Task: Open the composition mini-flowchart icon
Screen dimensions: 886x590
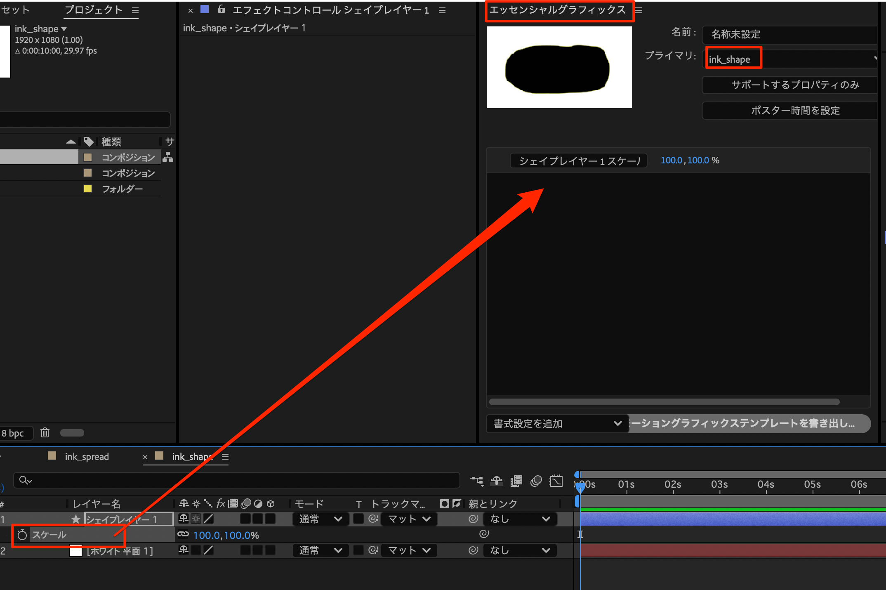Action: click(x=477, y=481)
